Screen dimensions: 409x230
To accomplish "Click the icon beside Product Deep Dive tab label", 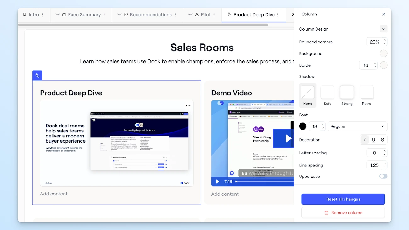I will (229, 14).
